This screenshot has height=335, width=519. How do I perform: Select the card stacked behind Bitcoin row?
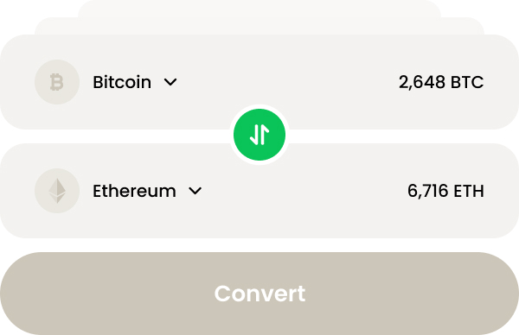point(259,26)
